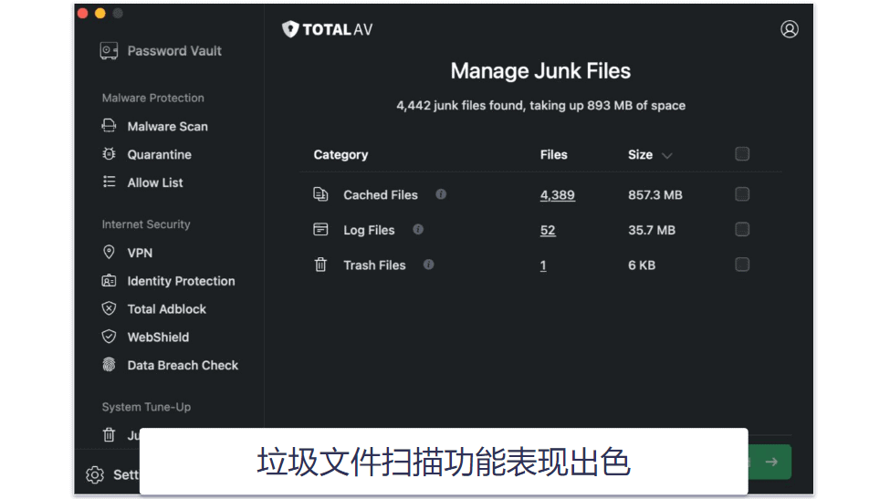The image size is (890, 499).
Task: Open the user account profile icon
Action: [789, 29]
